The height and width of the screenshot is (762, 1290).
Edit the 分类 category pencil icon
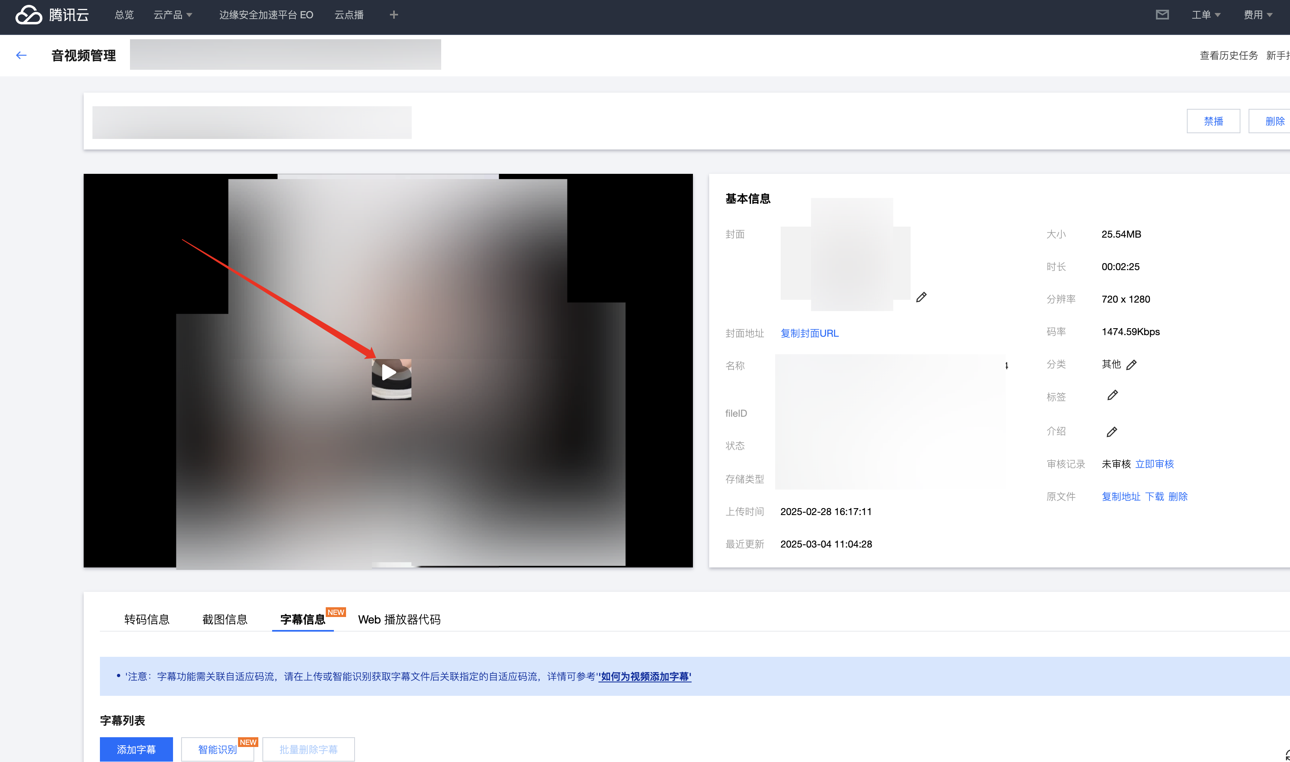coord(1131,365)
